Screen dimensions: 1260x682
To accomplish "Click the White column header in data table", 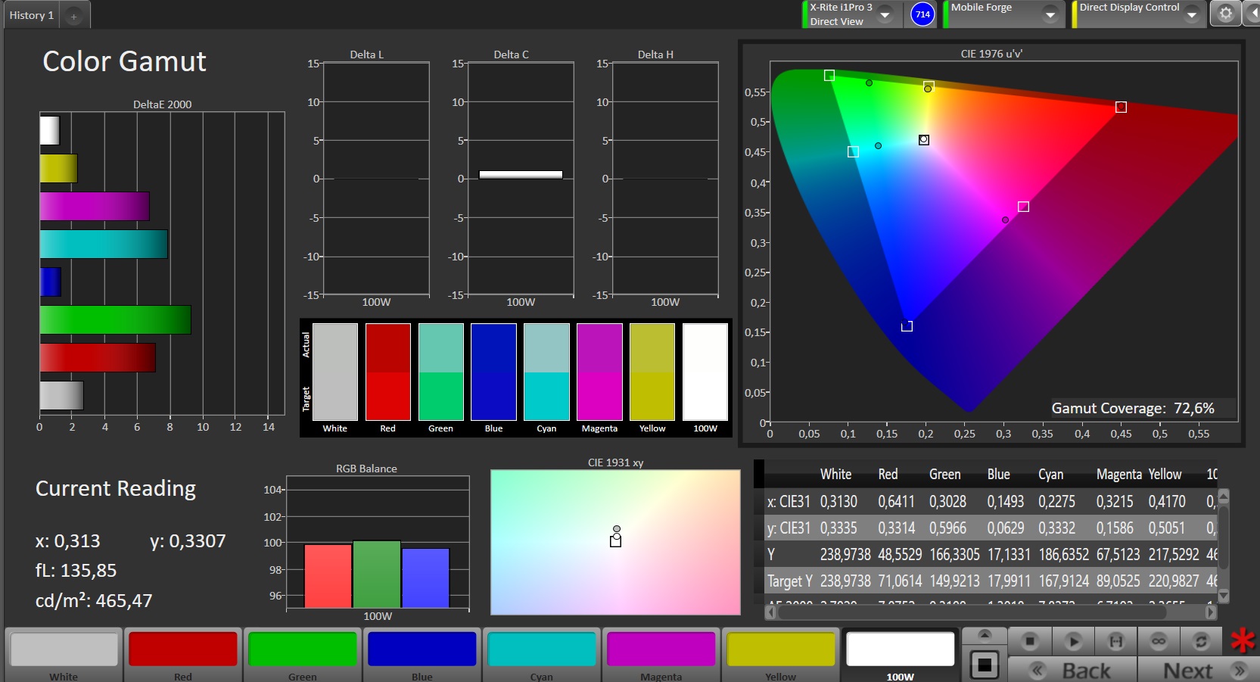I will [x=835, y=475].
